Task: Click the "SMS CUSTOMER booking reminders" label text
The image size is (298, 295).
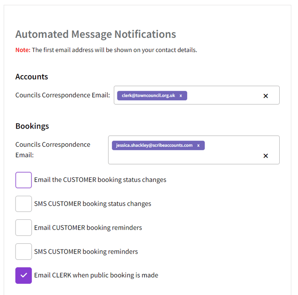Action: coord(86,252)
